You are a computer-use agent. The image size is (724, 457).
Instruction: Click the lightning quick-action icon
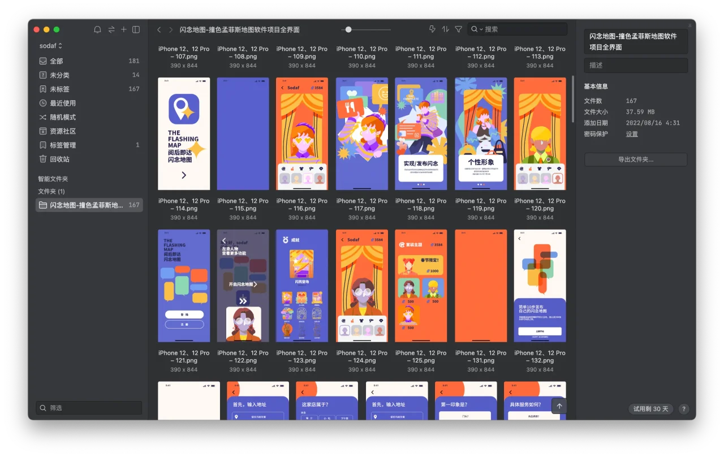tap(433, 29)
